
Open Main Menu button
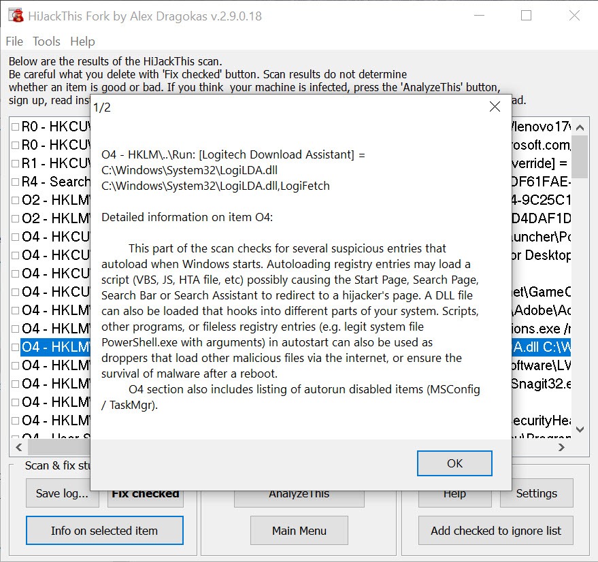(x=299, y=531)
